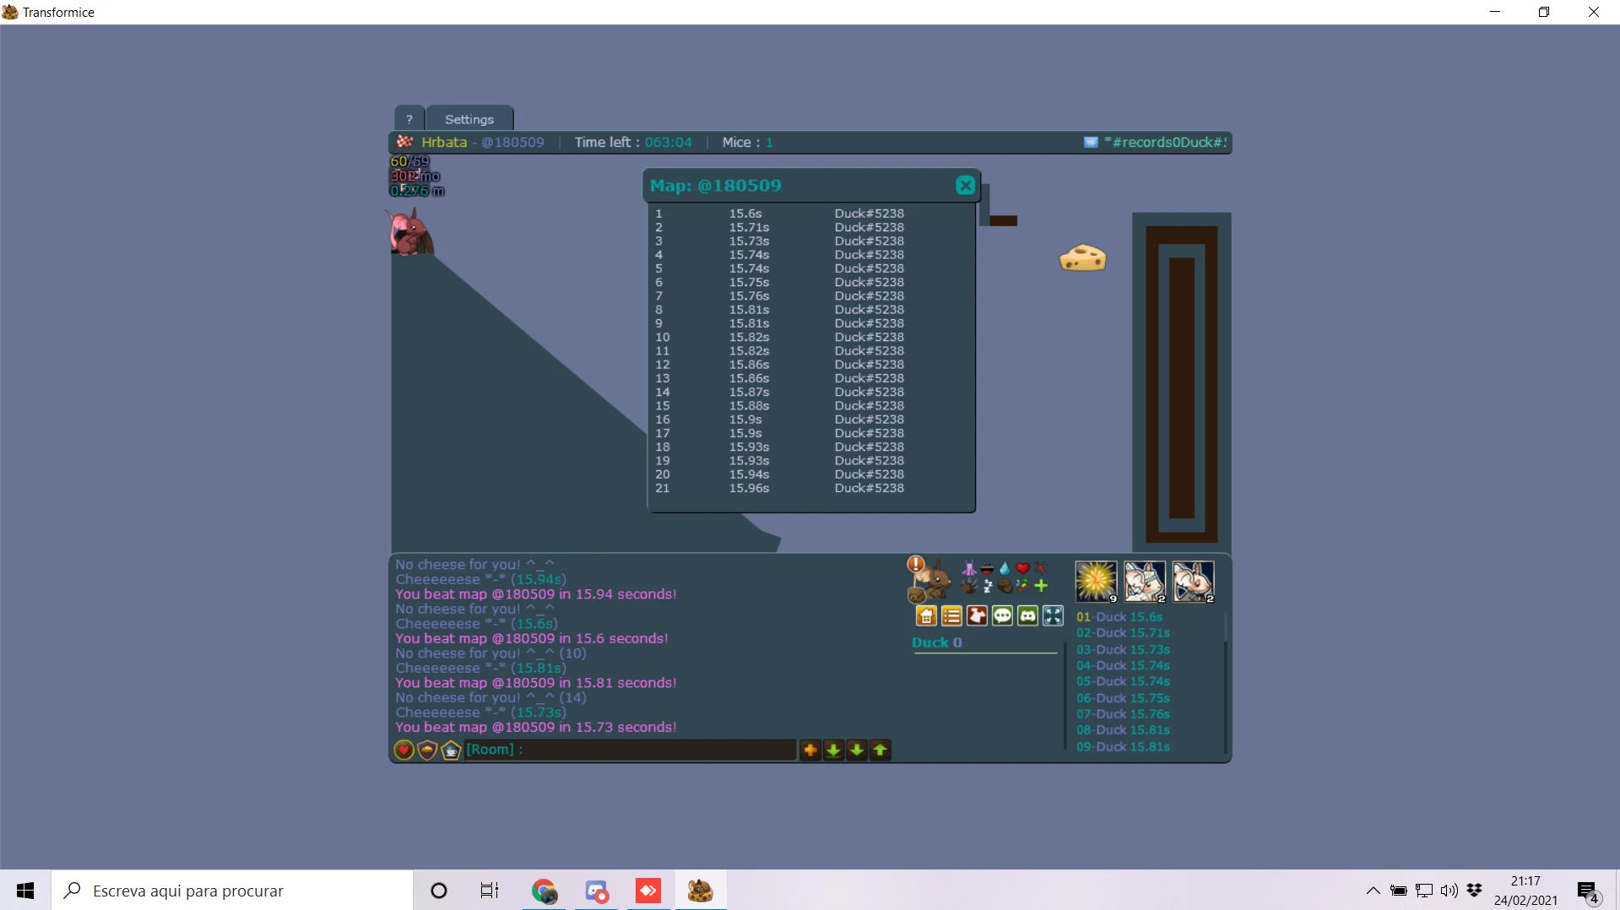Click the pink mouse character
The image size is (1620, 910).
tap(410, 232)
